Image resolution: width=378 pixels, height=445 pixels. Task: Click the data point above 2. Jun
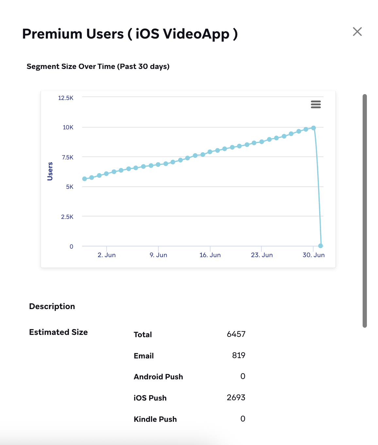tap(106, 173)
